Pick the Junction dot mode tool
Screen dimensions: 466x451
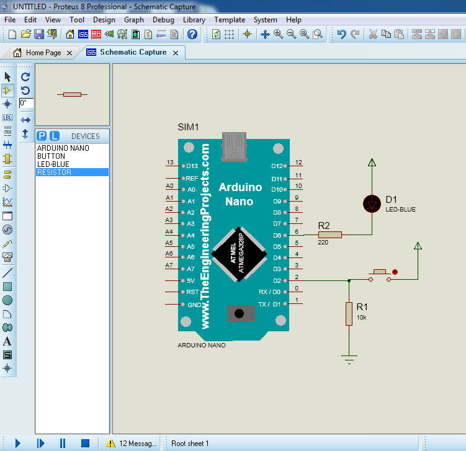[x=7, y=104]
